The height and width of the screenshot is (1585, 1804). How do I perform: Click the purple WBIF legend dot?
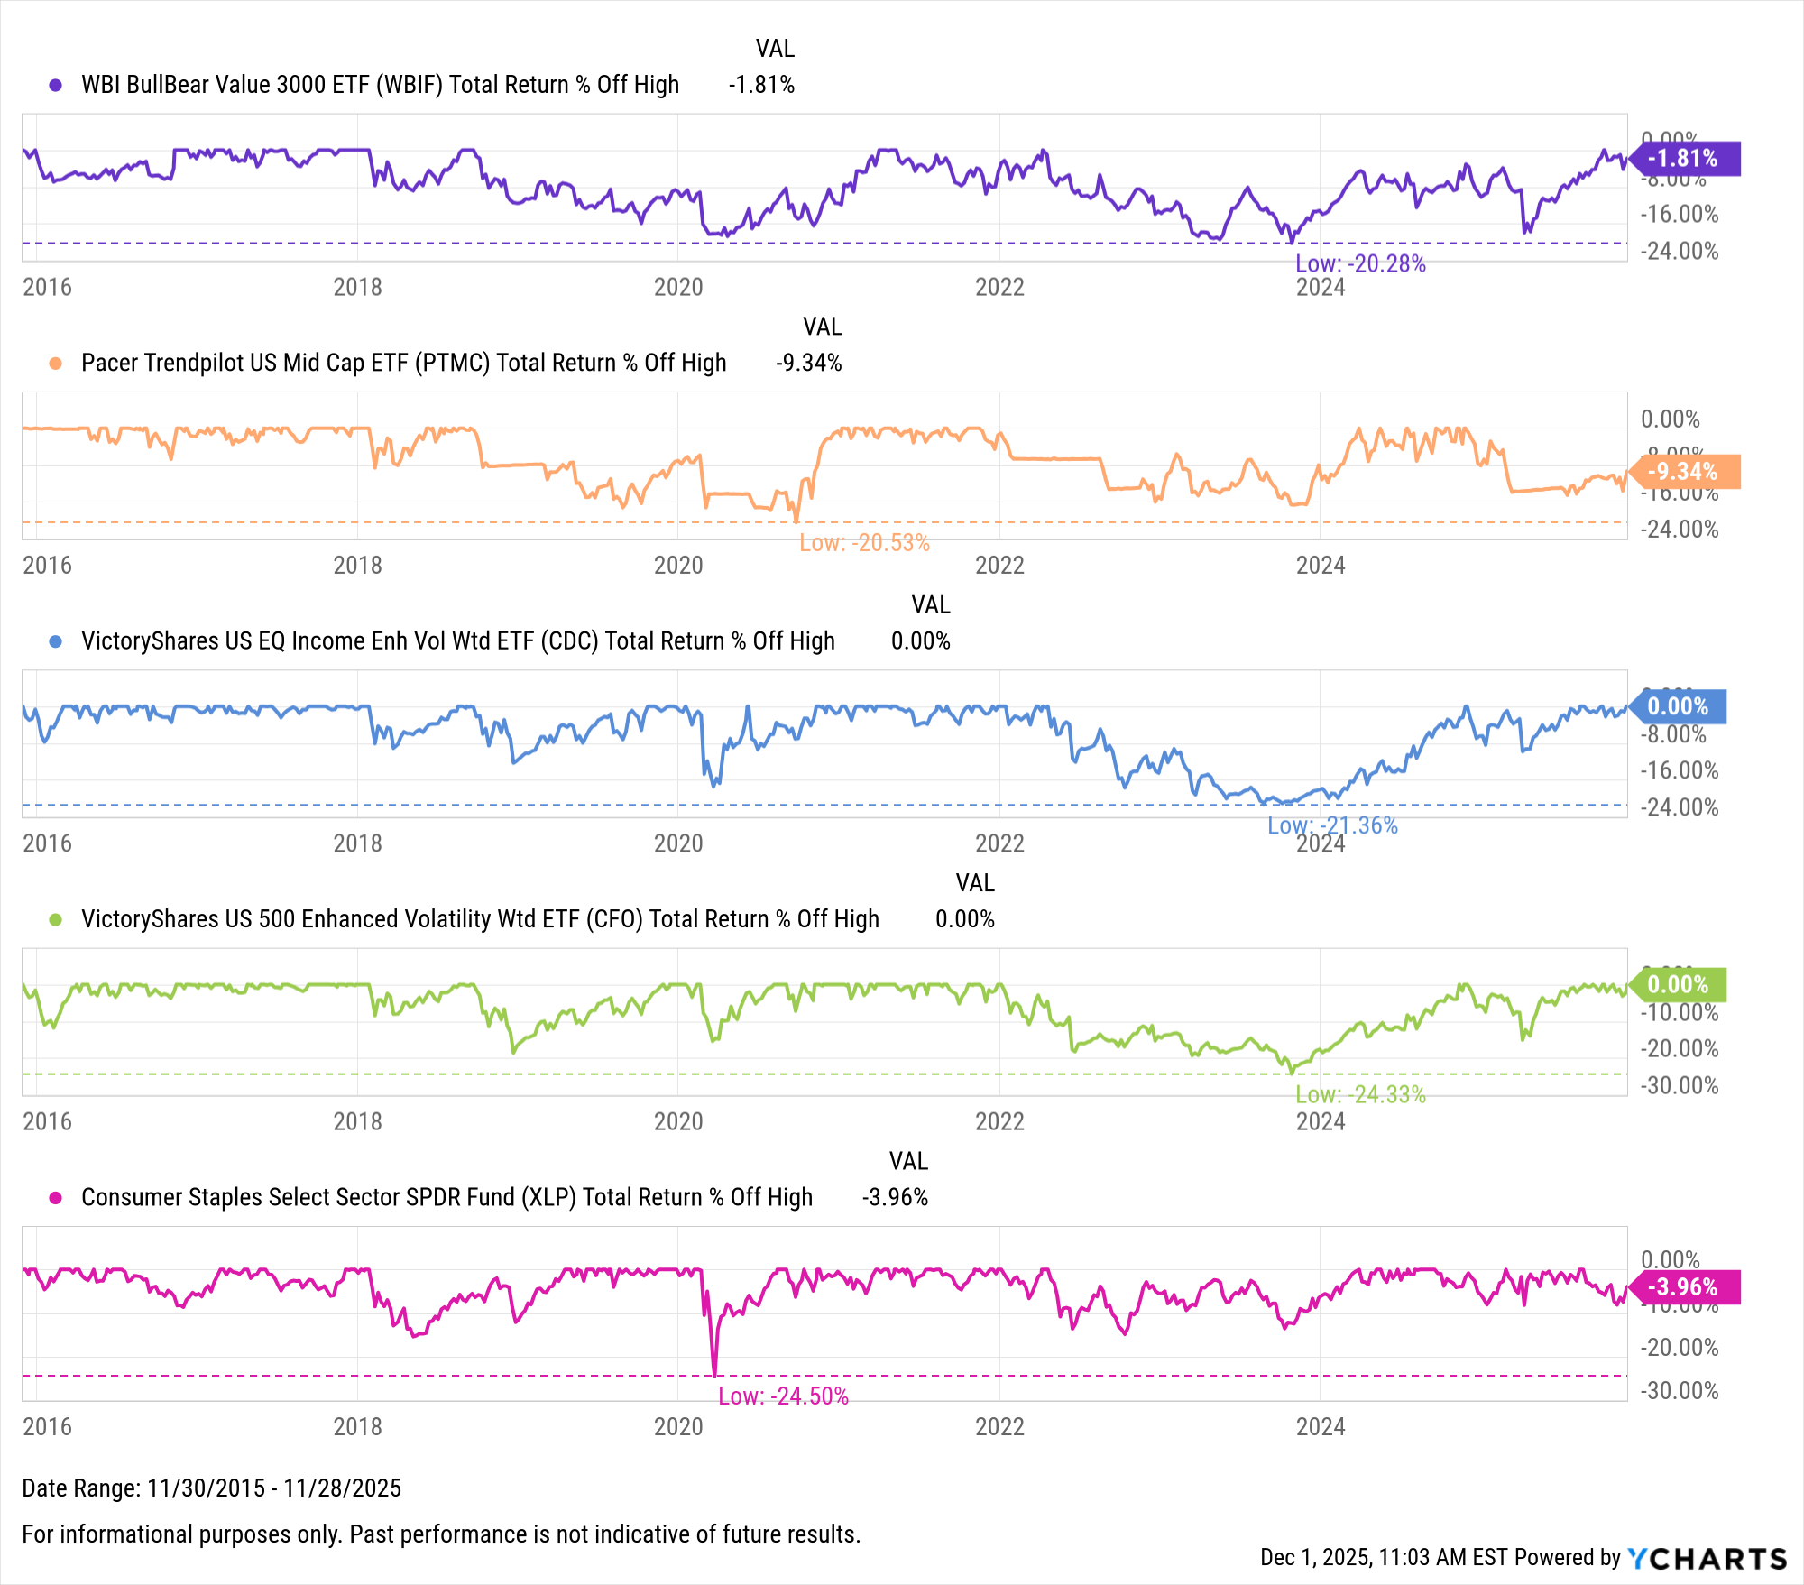pyautogui.click(x=56, y=85)
